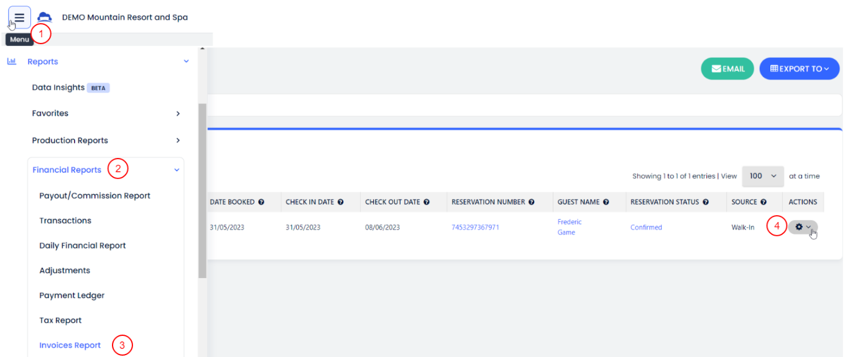Click the Email button
The image size is (845, 357).
pyautogui.click(x=727, y=69)
